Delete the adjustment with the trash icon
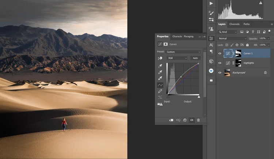 (198, 120)
